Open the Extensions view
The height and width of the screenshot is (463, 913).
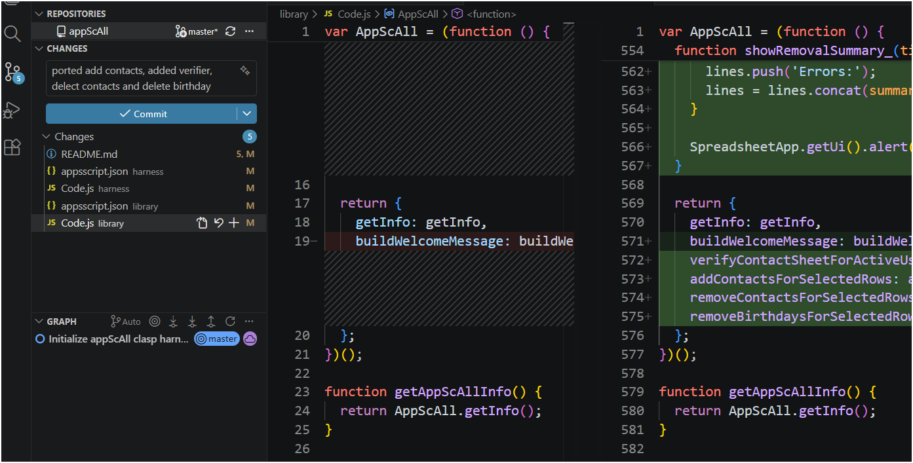[12, 147]
